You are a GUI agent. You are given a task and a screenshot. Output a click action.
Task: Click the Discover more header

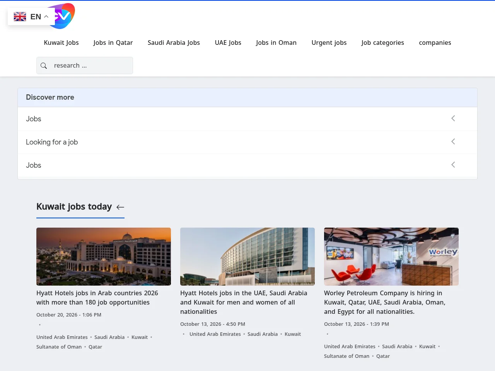pyautogui.click(x=247, y=97)
